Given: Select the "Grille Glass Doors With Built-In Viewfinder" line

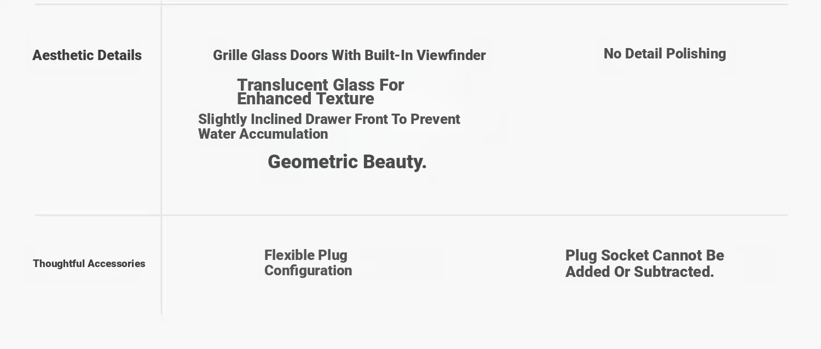Looking at the screenshot, I should (x=349, y=55).
